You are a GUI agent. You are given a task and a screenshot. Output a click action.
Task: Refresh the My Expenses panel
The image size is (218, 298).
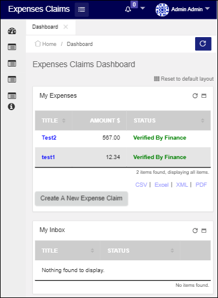(195, 96)
